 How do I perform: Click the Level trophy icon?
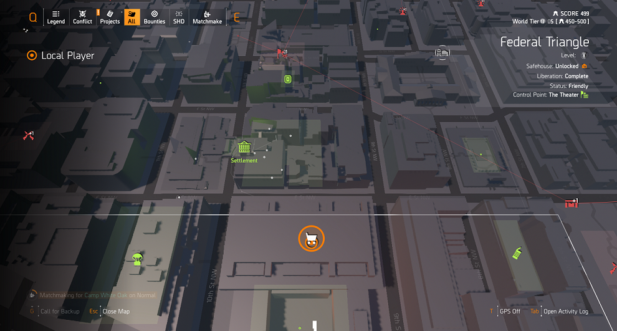584,55
